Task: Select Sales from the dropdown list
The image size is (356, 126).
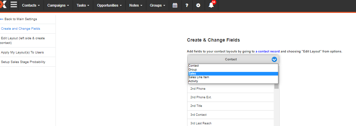Action: tap(233, 74)
